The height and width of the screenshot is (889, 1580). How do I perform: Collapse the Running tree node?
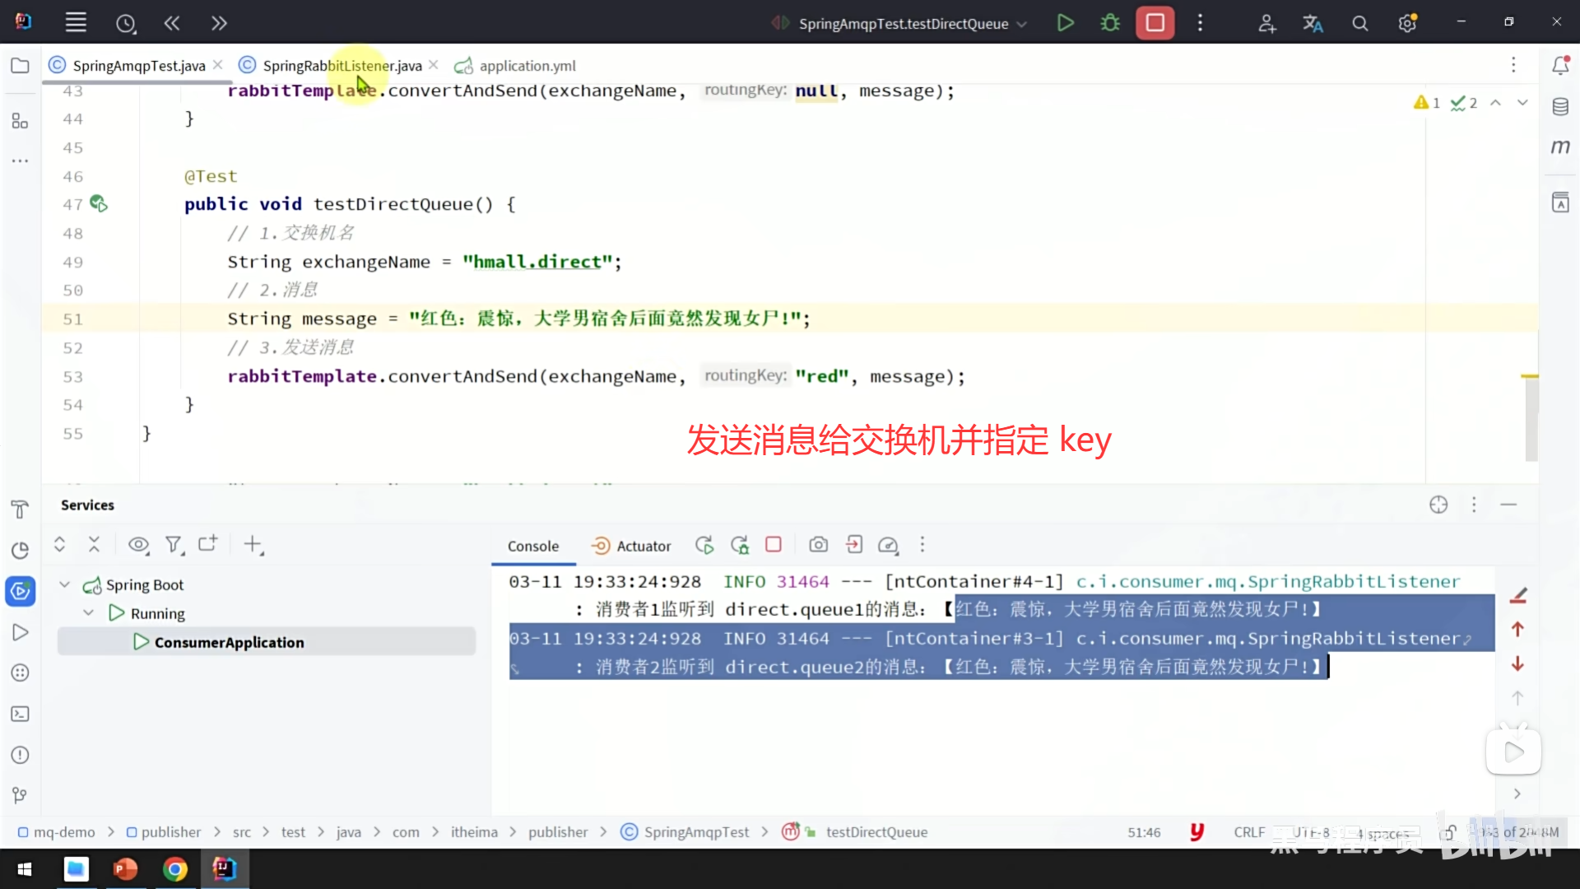click(x=89, y=613)
